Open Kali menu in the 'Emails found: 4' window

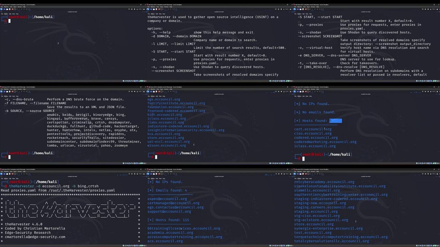[x=148, y=174]
